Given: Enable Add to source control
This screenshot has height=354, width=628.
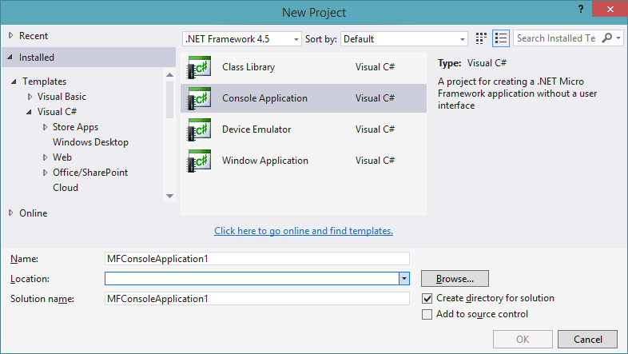Looking at the screenshot, I should point(427,314).
